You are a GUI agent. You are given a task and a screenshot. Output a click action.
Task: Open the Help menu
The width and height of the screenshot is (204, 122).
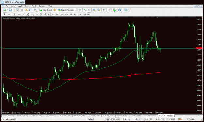pyautogui.click(x=50, y=6)
